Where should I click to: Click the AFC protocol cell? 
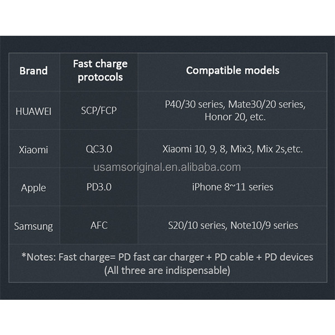(x=99, y=225)
